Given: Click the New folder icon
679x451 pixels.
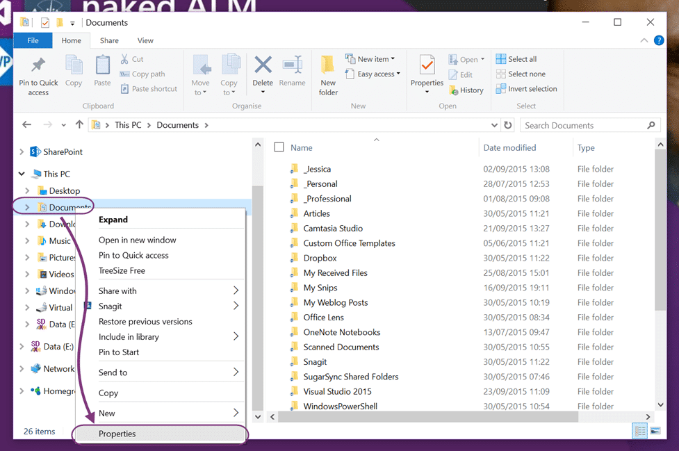Looking at the screenshot, I should (328, 65).
